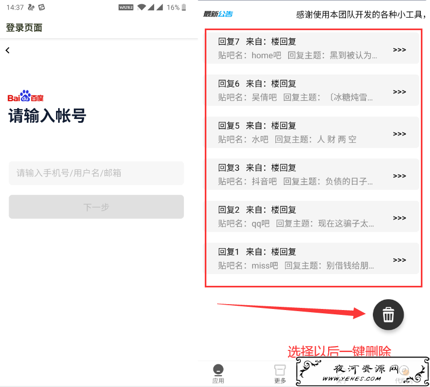Tap the back arrow on login page
This screenshot has width=430, height=387.
(x=8, y=50)
